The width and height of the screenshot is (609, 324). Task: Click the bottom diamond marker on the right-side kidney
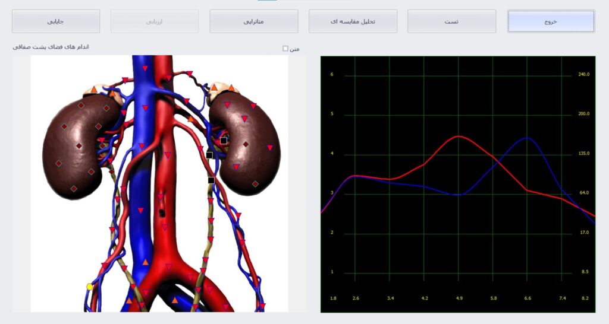[255, 185]
